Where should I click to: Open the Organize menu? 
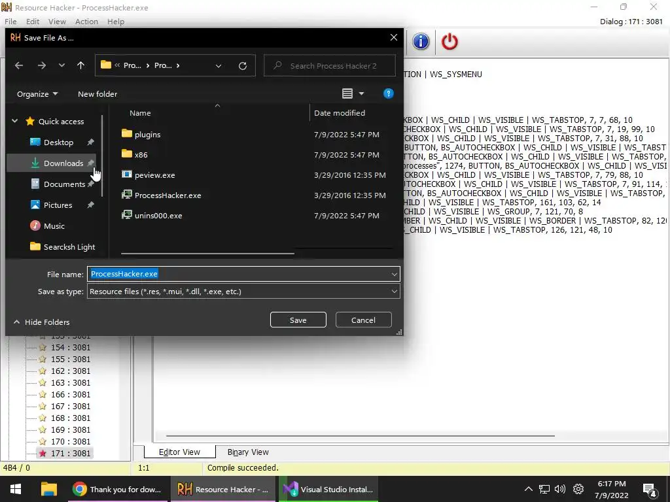point(37,94)
